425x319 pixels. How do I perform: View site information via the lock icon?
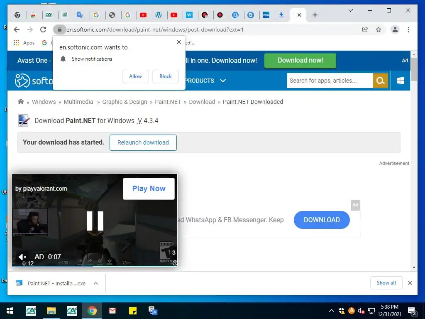(x=60, y=29)
